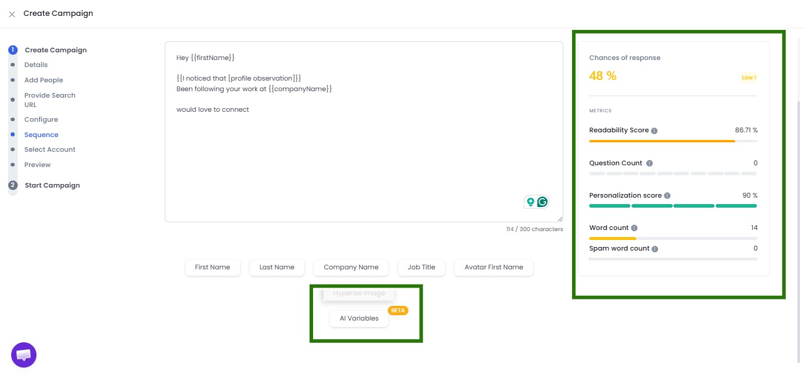Click the BETA badge

[398, 310]
